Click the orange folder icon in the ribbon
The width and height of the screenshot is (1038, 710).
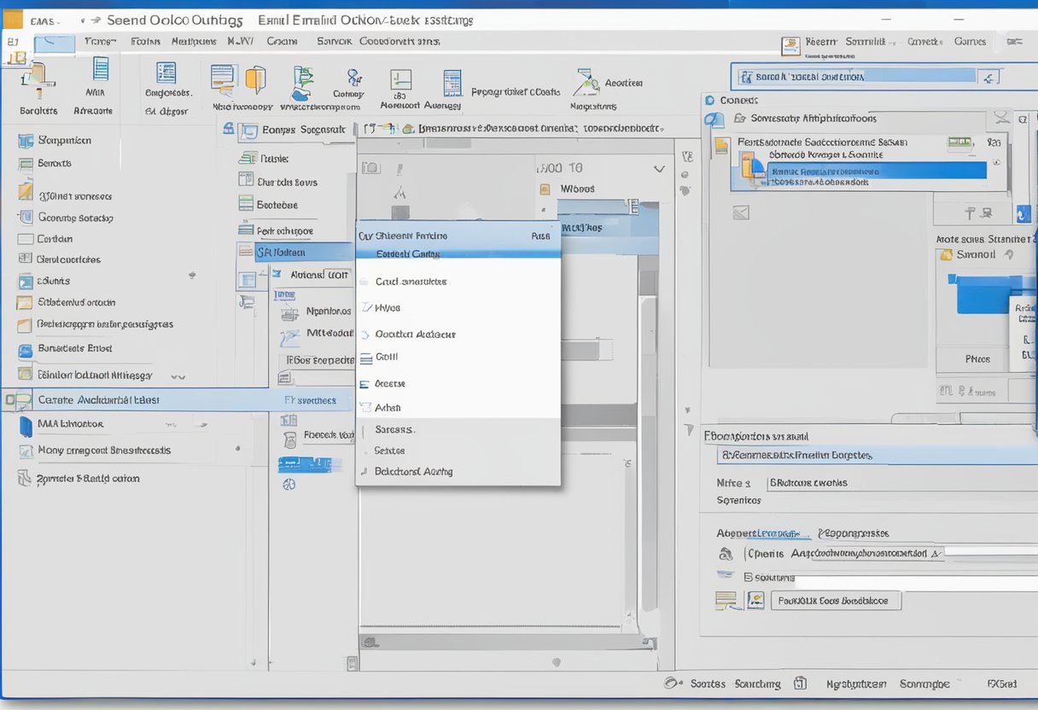click(x=255, y=79)
